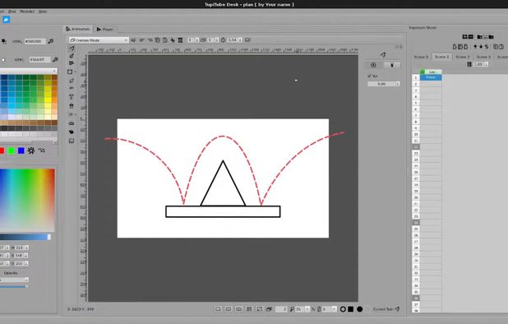Screen dimensions: 508x324
Task: Click the Remove layer minus icon in Exposure Sheet
Action: [471, 37]
